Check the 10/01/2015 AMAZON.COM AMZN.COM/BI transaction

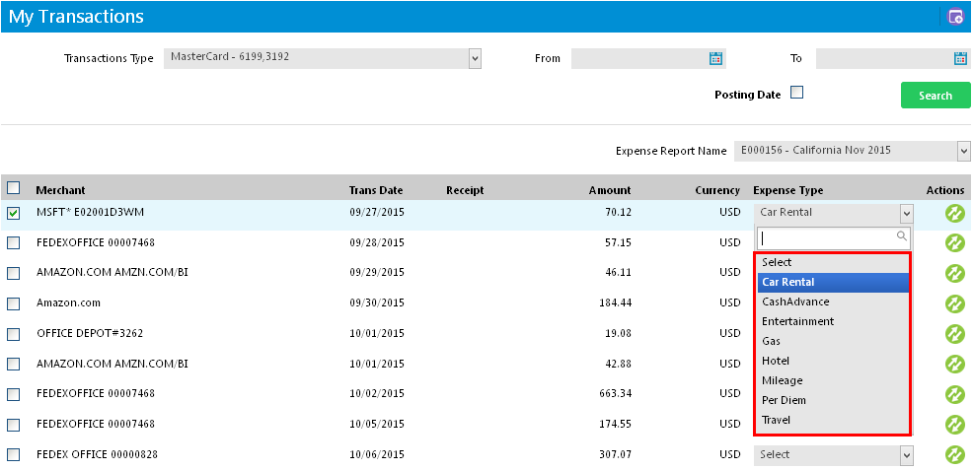point(13,365)
